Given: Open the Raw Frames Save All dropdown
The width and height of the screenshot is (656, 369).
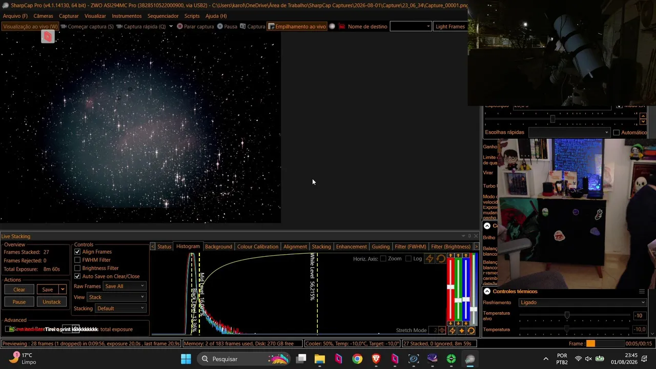Looking at the screenshot, I should (x=125, y=286).
